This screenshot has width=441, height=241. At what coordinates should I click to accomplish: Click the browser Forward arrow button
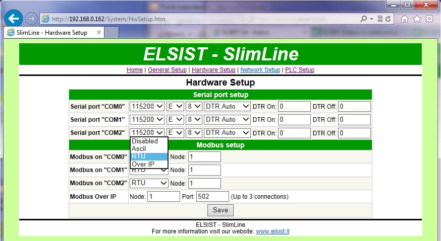[x=31, y=19]
